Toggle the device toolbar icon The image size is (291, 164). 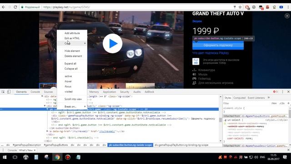click(9, 92)
